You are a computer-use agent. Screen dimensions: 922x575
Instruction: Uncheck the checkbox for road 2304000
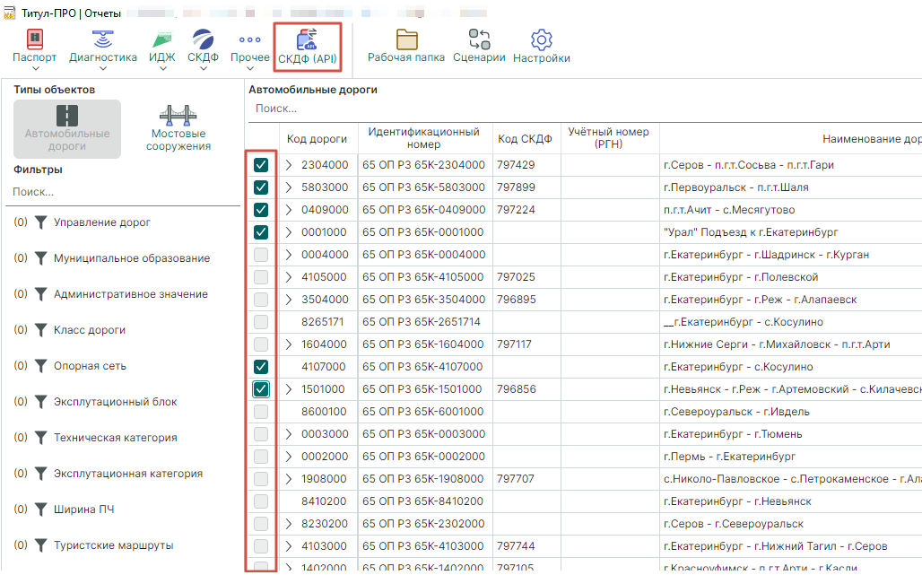[261, 165]
